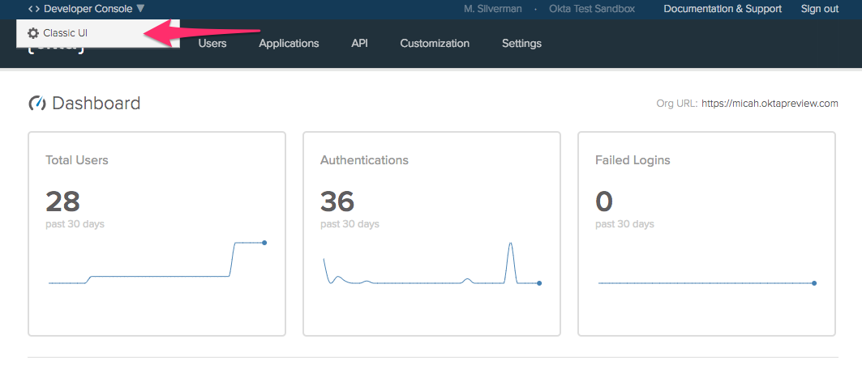This screenshot has width=862, height=369.
Task: Open the Users navigation tab
Action: (212, 44)
